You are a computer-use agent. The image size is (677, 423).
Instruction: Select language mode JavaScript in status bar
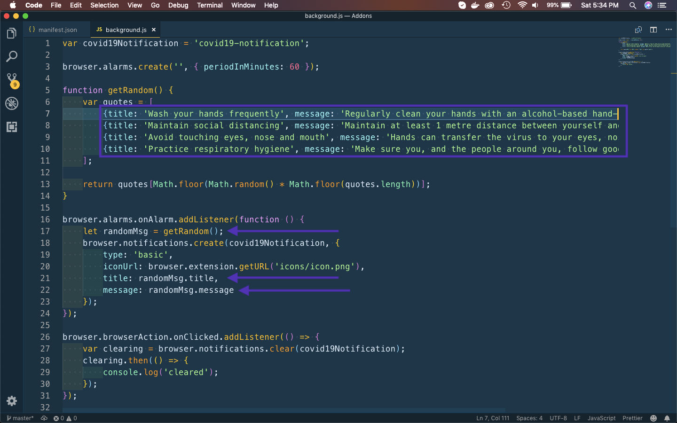tap(601, 418)
